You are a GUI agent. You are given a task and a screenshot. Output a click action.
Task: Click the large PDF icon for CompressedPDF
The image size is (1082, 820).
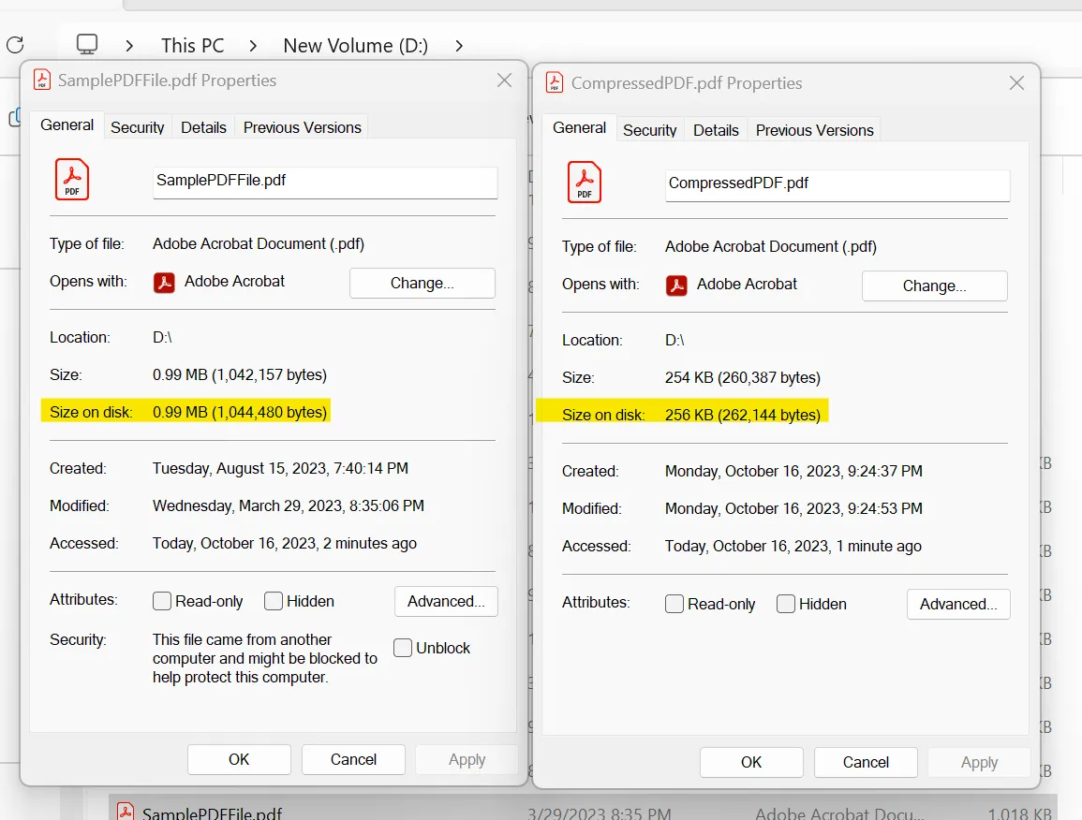585,183
